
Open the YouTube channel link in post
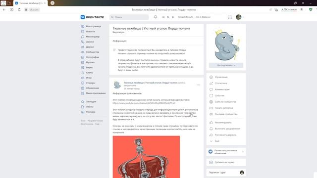[144, 103]
